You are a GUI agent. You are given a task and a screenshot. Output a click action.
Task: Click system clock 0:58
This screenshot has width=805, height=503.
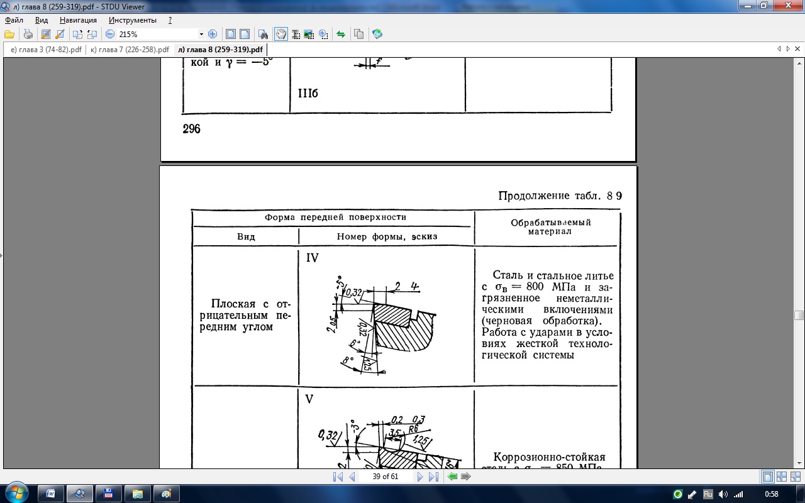click(x=771, y=494)
